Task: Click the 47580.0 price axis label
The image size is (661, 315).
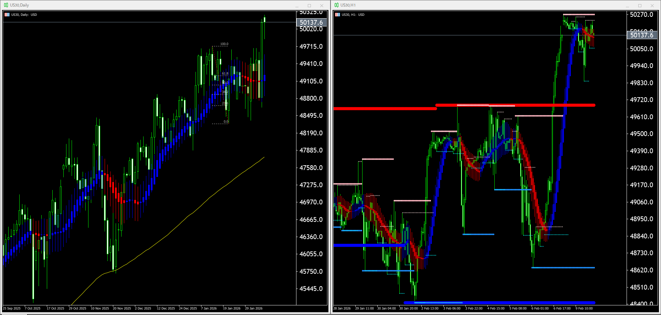Action: point(311,168)
